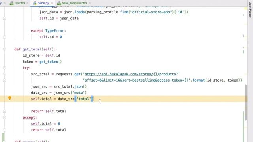The height and width of the screenshot is (142, 253).
Task: Click the yellow intention lightbulb icon
Action: pyautogui.click(x=9, y=98)
